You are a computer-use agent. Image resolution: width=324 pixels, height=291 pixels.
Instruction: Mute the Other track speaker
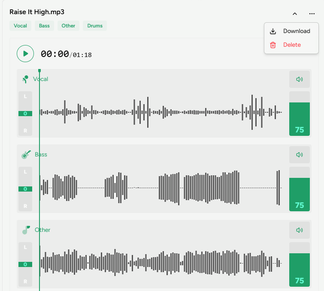click(x=299, y=230)
